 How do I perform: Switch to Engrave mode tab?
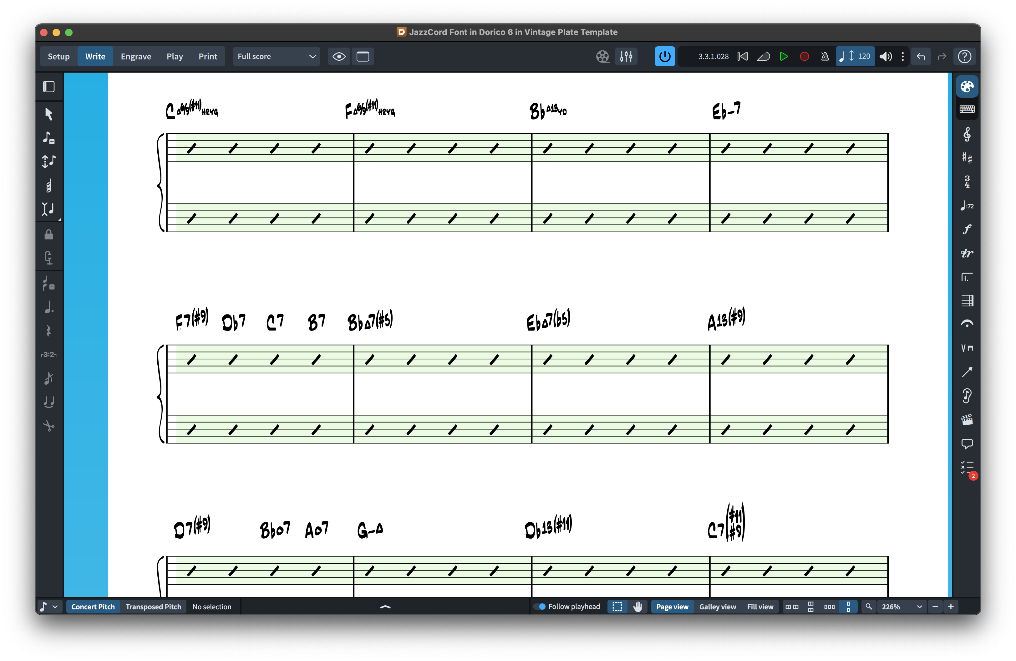136,56
